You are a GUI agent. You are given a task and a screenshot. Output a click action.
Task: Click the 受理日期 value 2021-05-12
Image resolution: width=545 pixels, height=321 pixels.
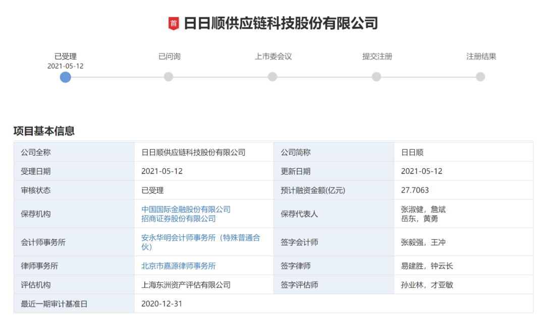pyautogui.click(x=162, y=171)
